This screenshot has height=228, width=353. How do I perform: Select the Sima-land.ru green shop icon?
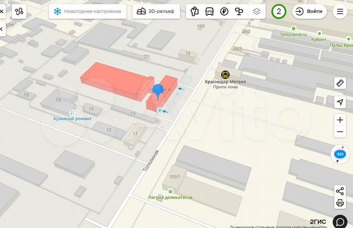coord(293,28)
